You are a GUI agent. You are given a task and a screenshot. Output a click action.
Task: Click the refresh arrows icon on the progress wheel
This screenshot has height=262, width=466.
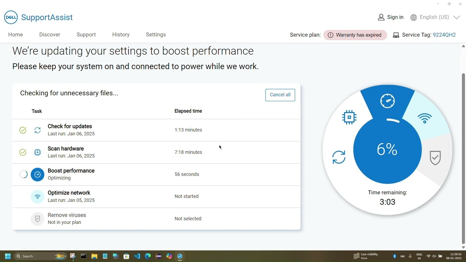click(x=339, y=157)
